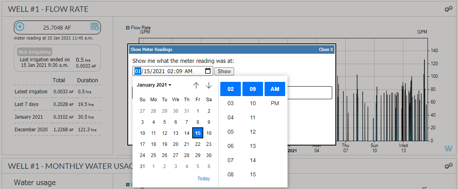Choose minute 12 in the minutes column
The width and height of the screenshot is (458, 189).
tap(253, 132)
